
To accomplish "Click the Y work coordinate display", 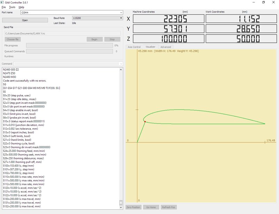I will click(241, 29).
